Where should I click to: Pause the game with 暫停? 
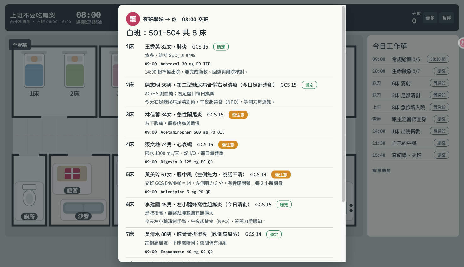tap(447, 18)
